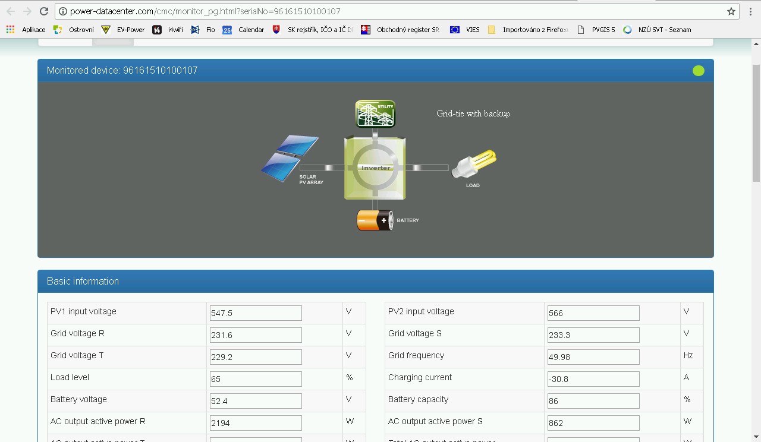Click the 'Battery capacity' label
The height and width of the screenshot is (442, 761).
pos(418,399)
